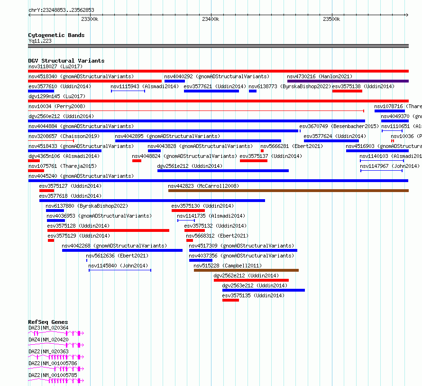The image size is (422, 386).
Task: Open esv3577618 (Uddin2014) label
Action: 70,196
